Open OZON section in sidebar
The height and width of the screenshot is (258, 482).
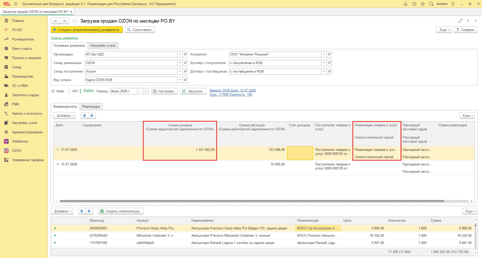click(16, 151)
